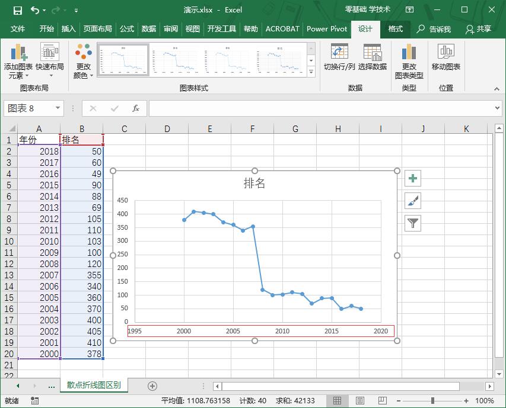This screenshot has height=408, width=506.
Task: Open the 开发工具 tab
Action: [222, 29]
